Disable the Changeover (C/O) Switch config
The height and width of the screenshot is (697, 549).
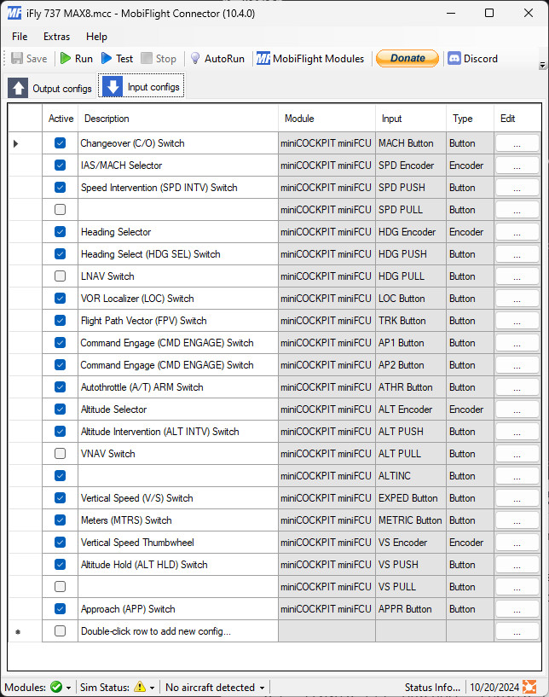point(60,143)
